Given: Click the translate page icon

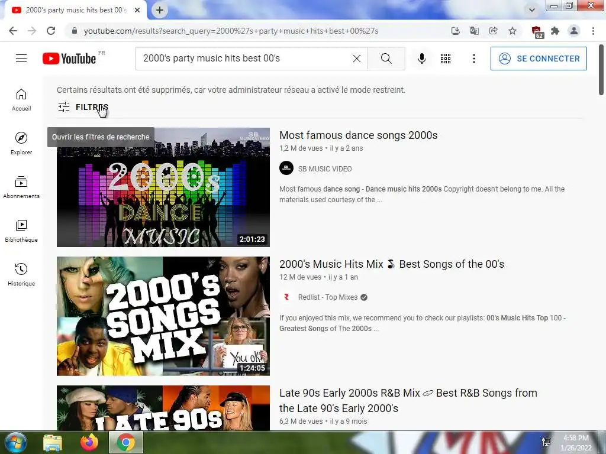Looking at the screenshot, I should [474, 31].
